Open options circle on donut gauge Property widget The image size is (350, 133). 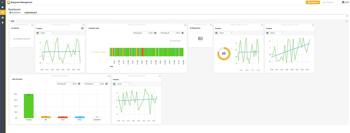click(x=262, y=25)
